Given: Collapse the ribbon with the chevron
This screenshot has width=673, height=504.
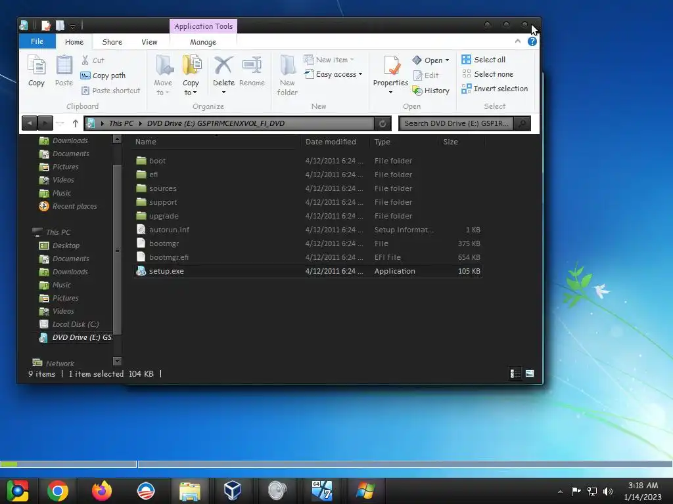Looking at the screenshot, I should tap(518, 41).
